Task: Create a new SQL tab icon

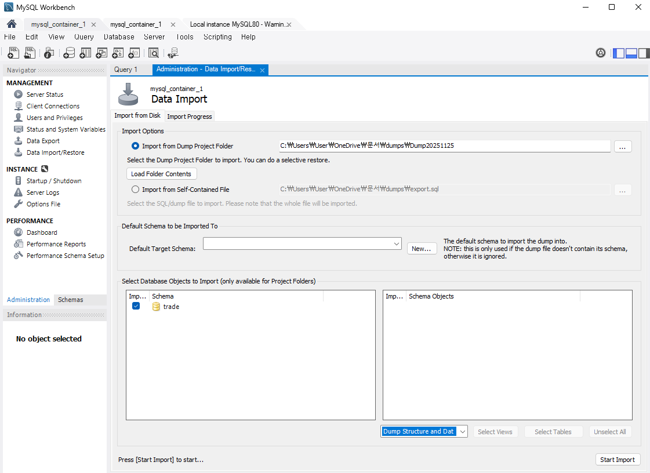Action: [13, 53]
